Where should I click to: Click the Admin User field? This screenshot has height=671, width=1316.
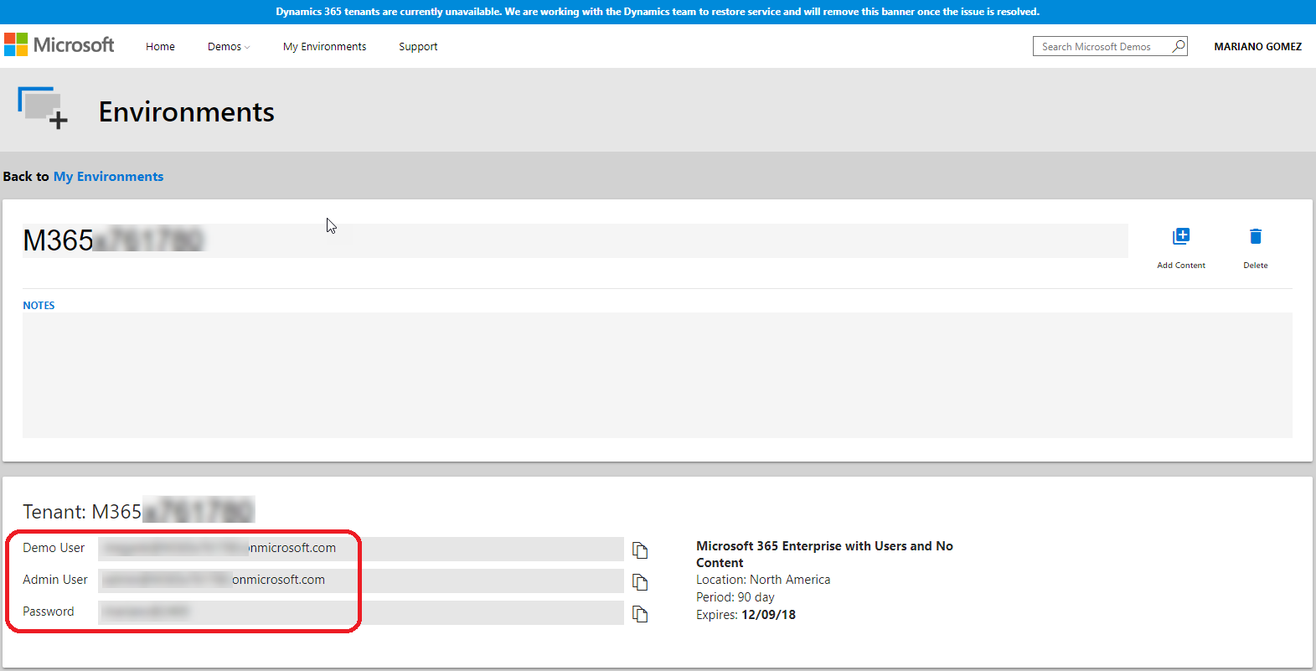pos(361,581)
